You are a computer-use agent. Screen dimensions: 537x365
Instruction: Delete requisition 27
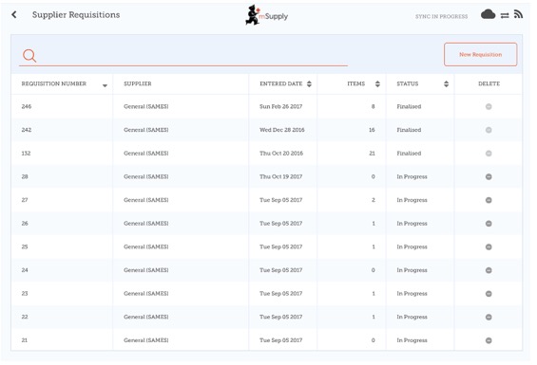point(489,200)
